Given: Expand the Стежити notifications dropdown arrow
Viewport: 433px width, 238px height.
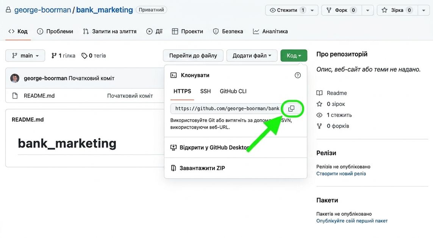Looking at the screenshot, I should [x=312, y=10].
